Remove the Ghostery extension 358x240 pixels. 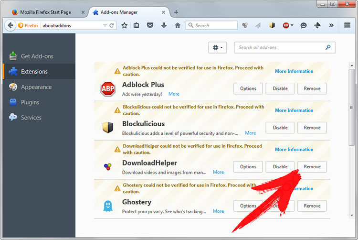click(x=312, y=206)
